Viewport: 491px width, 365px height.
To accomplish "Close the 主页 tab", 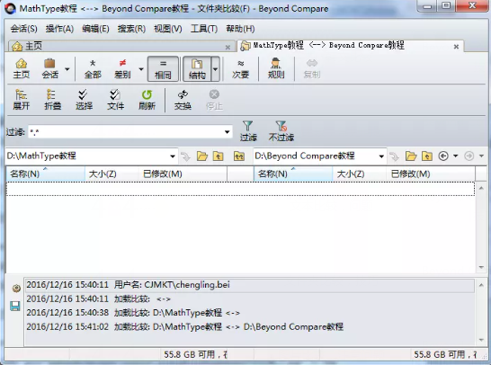I will [228, 48].
